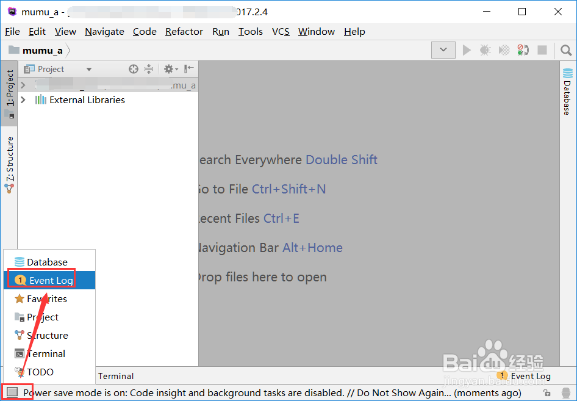
Task: Click the Stop square icon
Action: (x=542, y=50)
